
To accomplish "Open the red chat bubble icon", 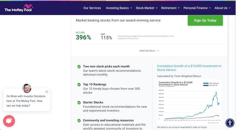I will click(9, 121).
